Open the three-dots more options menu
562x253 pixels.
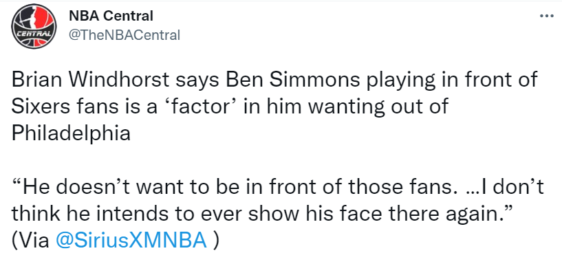[547, 16]
